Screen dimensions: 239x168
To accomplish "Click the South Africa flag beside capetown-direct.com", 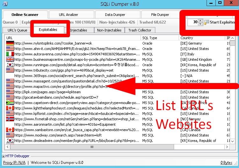I will tap(10, 103).
